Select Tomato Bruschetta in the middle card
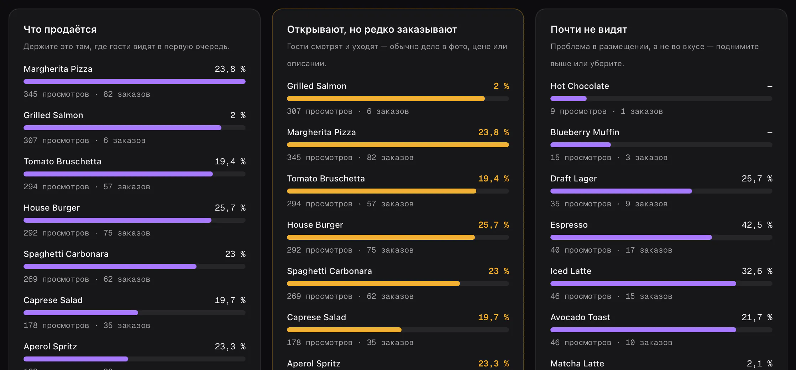 pos(398,191)
